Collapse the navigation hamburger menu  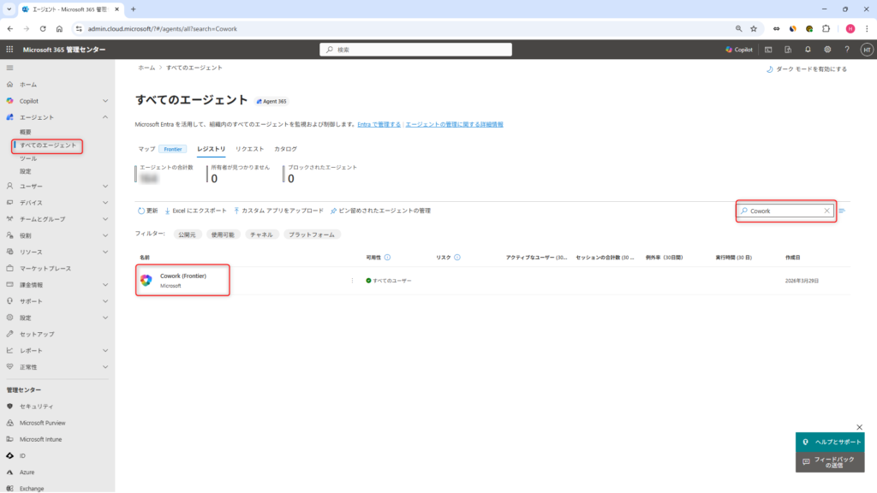9,68
